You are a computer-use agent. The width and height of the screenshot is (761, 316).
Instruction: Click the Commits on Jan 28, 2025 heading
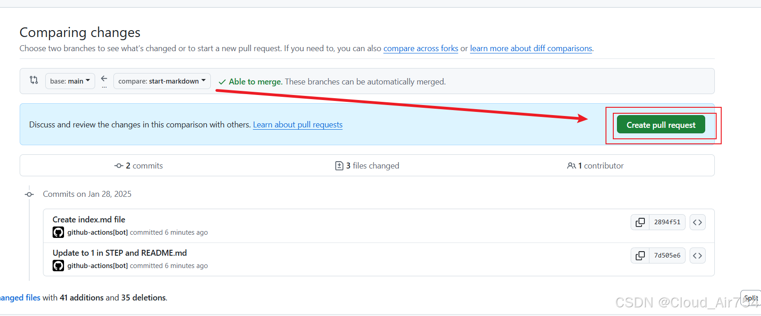(87, 194)
